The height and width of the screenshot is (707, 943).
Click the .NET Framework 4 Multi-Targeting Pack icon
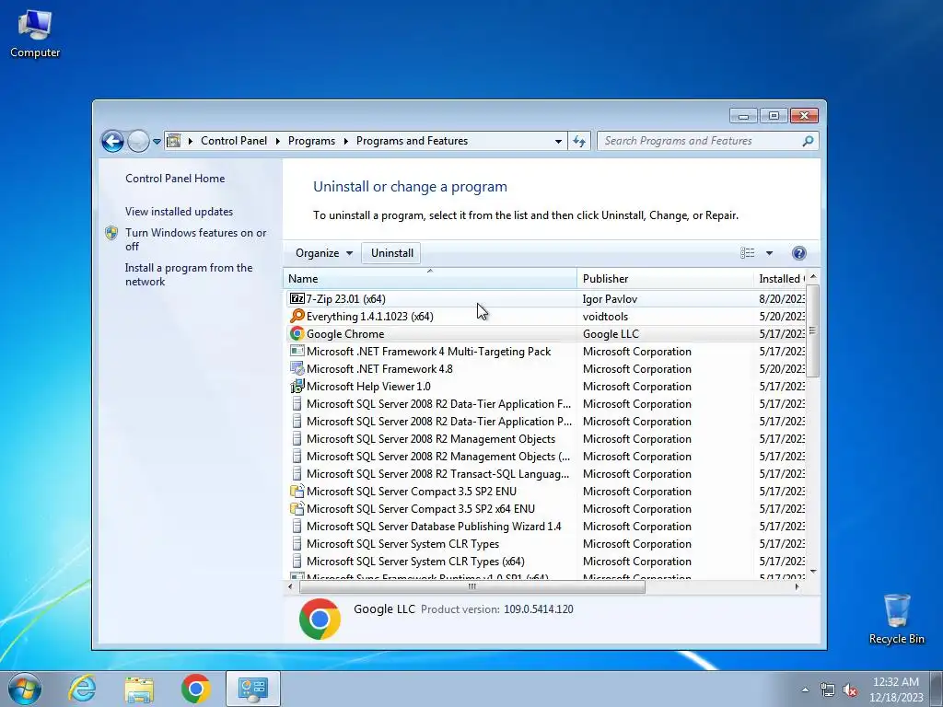(297, 351)
